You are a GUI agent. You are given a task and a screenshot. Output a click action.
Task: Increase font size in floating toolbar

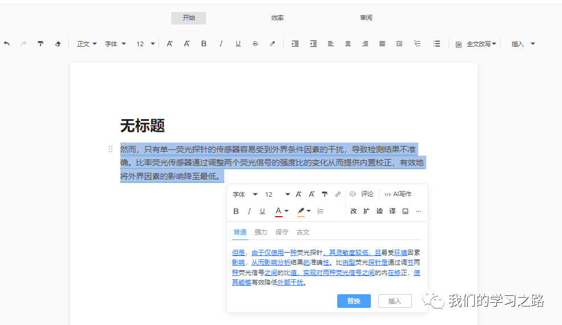tap(298, 194)
